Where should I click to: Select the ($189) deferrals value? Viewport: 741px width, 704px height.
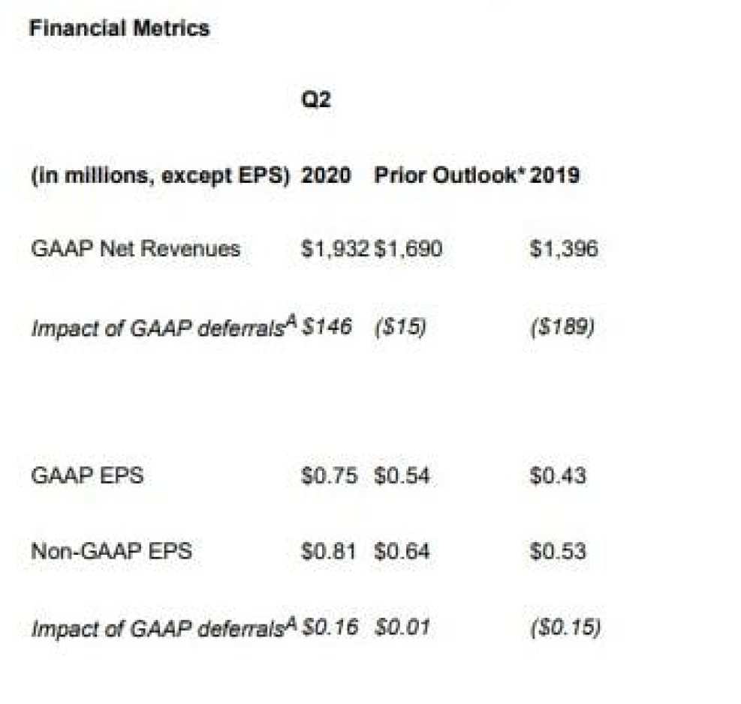(x=562, y=327)
